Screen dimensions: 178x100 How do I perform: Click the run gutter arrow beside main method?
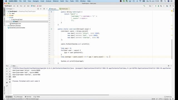(x=51, y=29)
